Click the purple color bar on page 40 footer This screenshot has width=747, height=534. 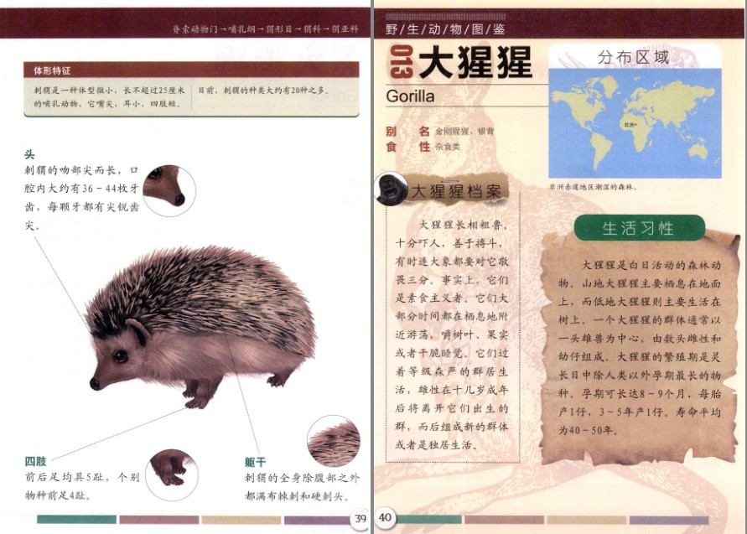point(669,520)
